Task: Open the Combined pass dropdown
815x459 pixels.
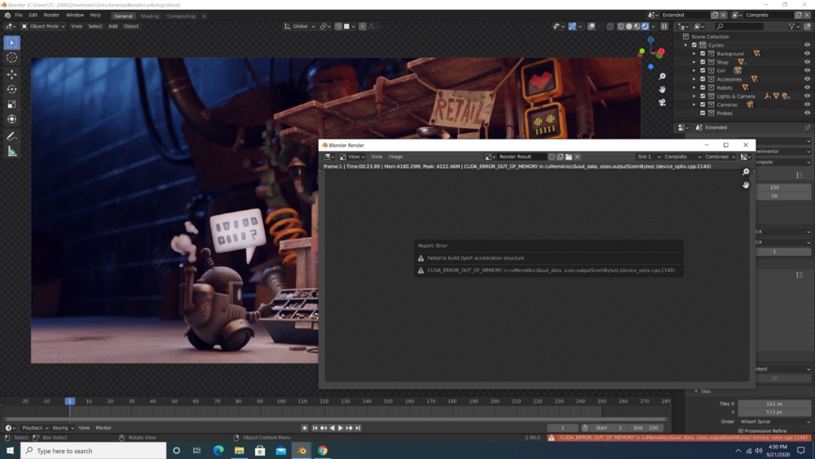Action: [720, 157]
